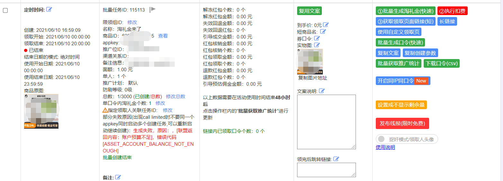Click 修改 link beside 单口令内淘礼金个数
The width and height of the screenshot is (503, 181).
coord(160,103)
